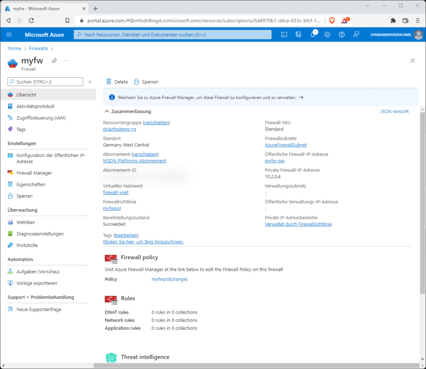Collapse the left menu with double chevron
The width and height of the screenshot is (426, 369).
tap(90, 82)
